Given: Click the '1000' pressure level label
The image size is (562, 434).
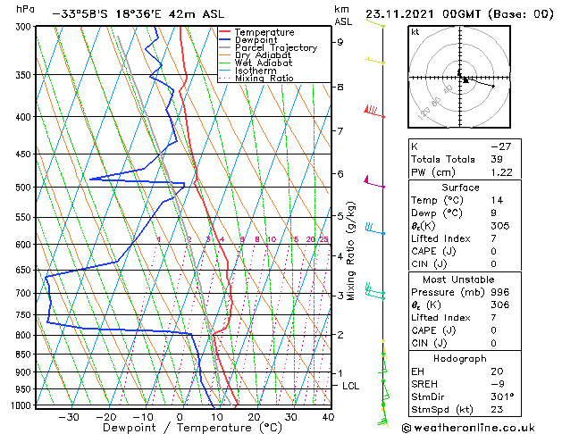Looking at the screenshot, I should tap(21, 405).
